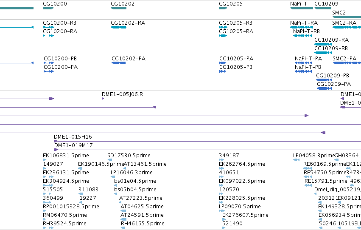The width and height of the screenshot is (361, 230).
Task: Select the SMC2 gene feature
Action: [347, 17]
